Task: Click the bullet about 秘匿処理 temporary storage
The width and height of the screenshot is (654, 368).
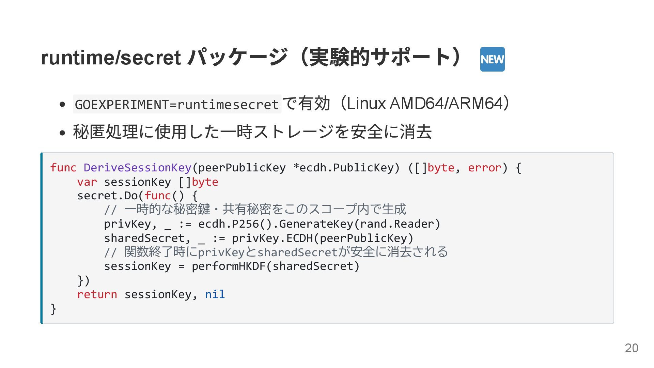Action: [252, 132]
